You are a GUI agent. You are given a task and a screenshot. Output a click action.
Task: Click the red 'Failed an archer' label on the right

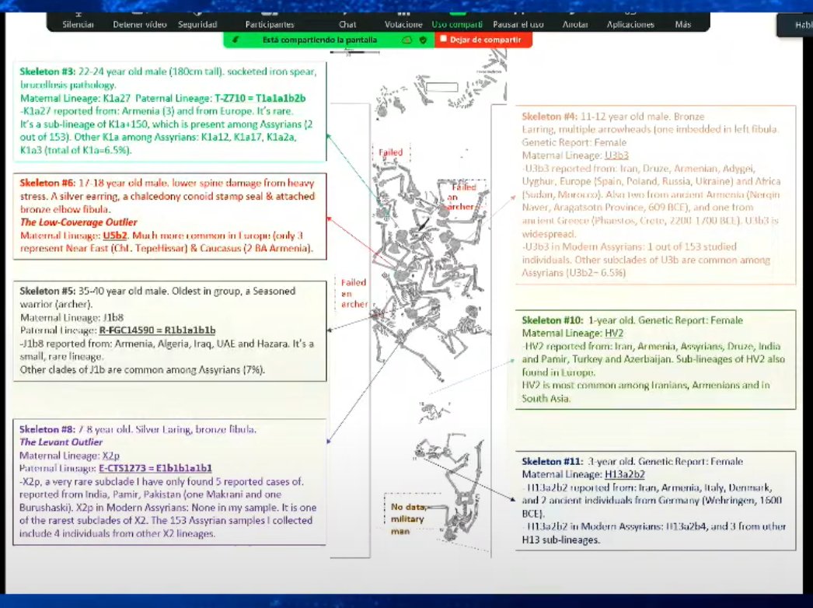coord(462,197)
